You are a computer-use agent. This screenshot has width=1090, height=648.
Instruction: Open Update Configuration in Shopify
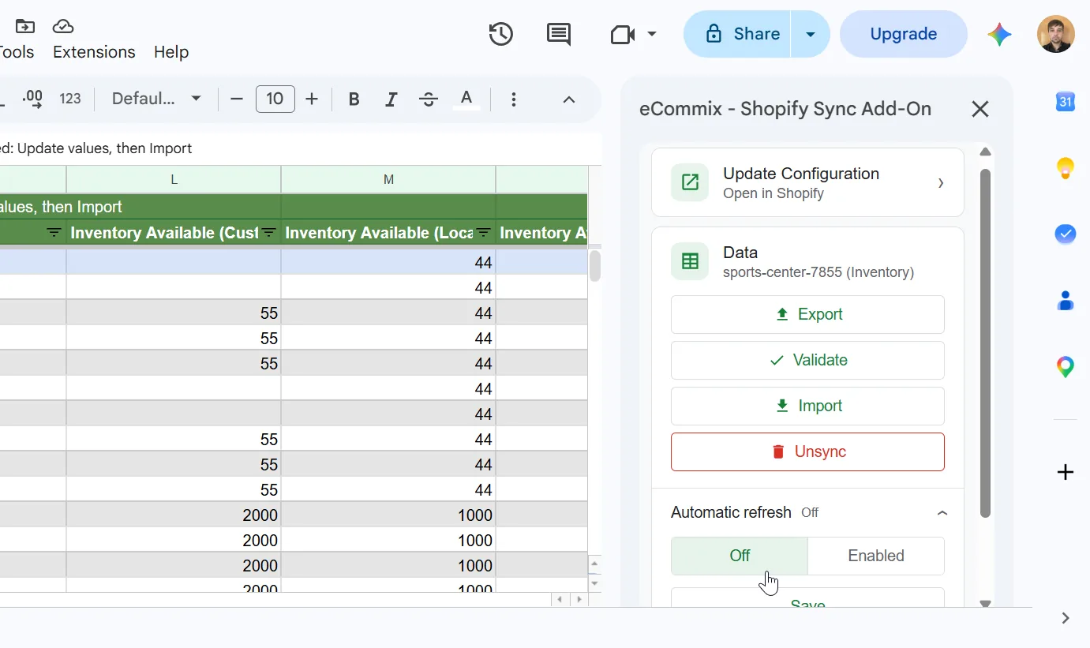coord(807,182)
